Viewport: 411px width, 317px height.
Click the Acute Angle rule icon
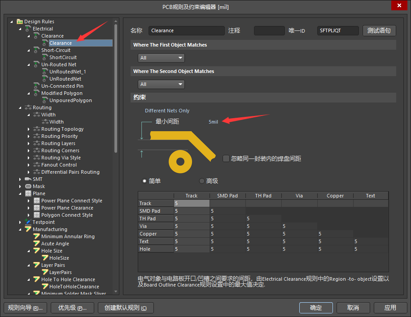pyautogui.click(x=37, y=244)
